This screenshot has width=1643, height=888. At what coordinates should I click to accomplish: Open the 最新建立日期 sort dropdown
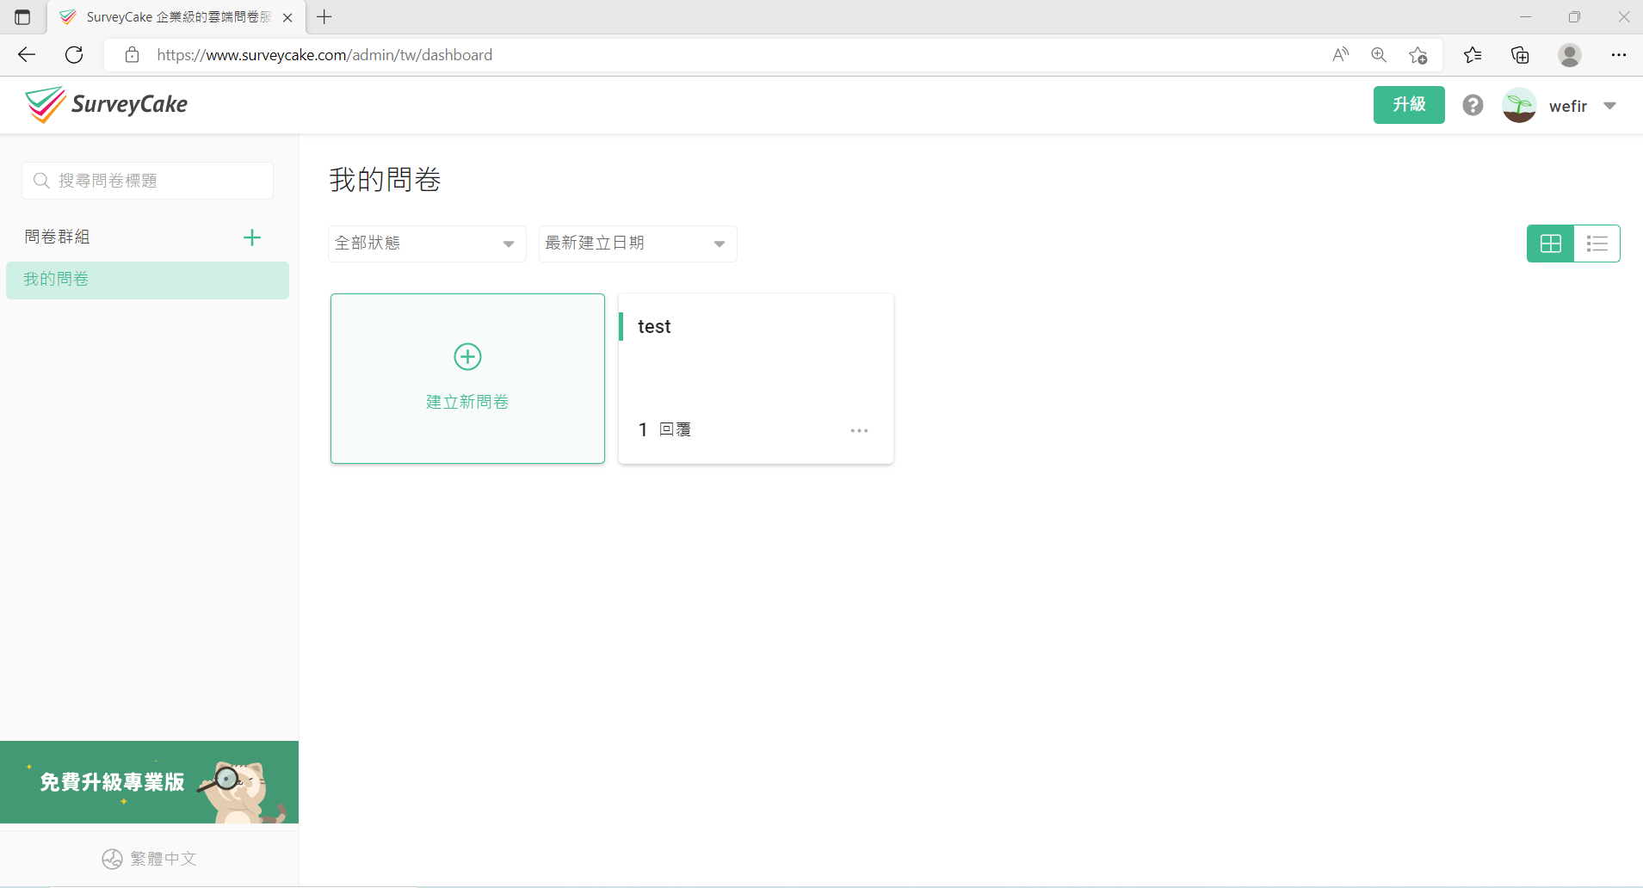tap(638, 244)
